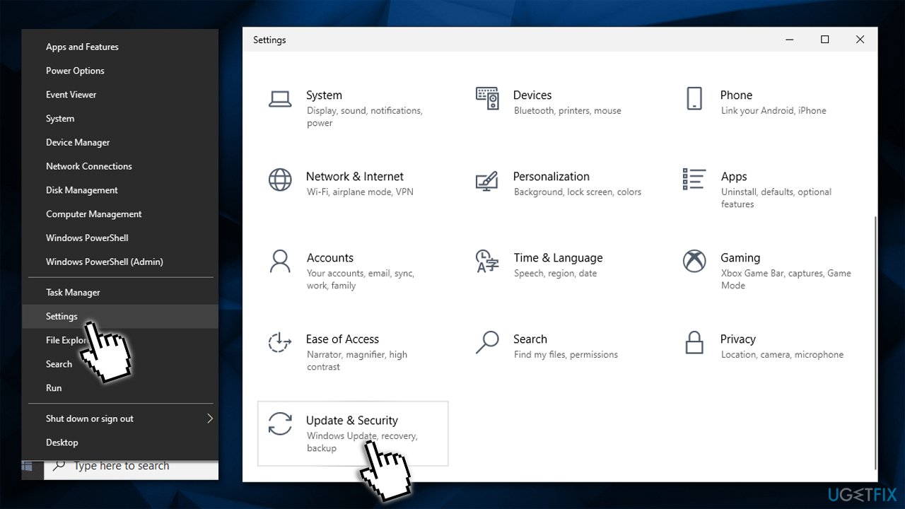Click 'Link your Android, iPhone' description
This screenshot has width=905, height=509.
click(773, 111)
